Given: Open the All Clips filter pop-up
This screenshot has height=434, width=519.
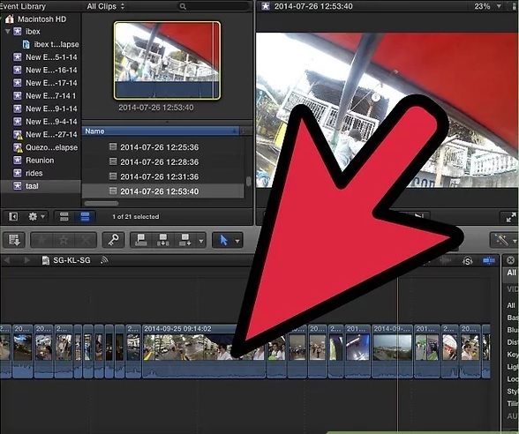Looking at the screenshot, I should pos(106,6).
